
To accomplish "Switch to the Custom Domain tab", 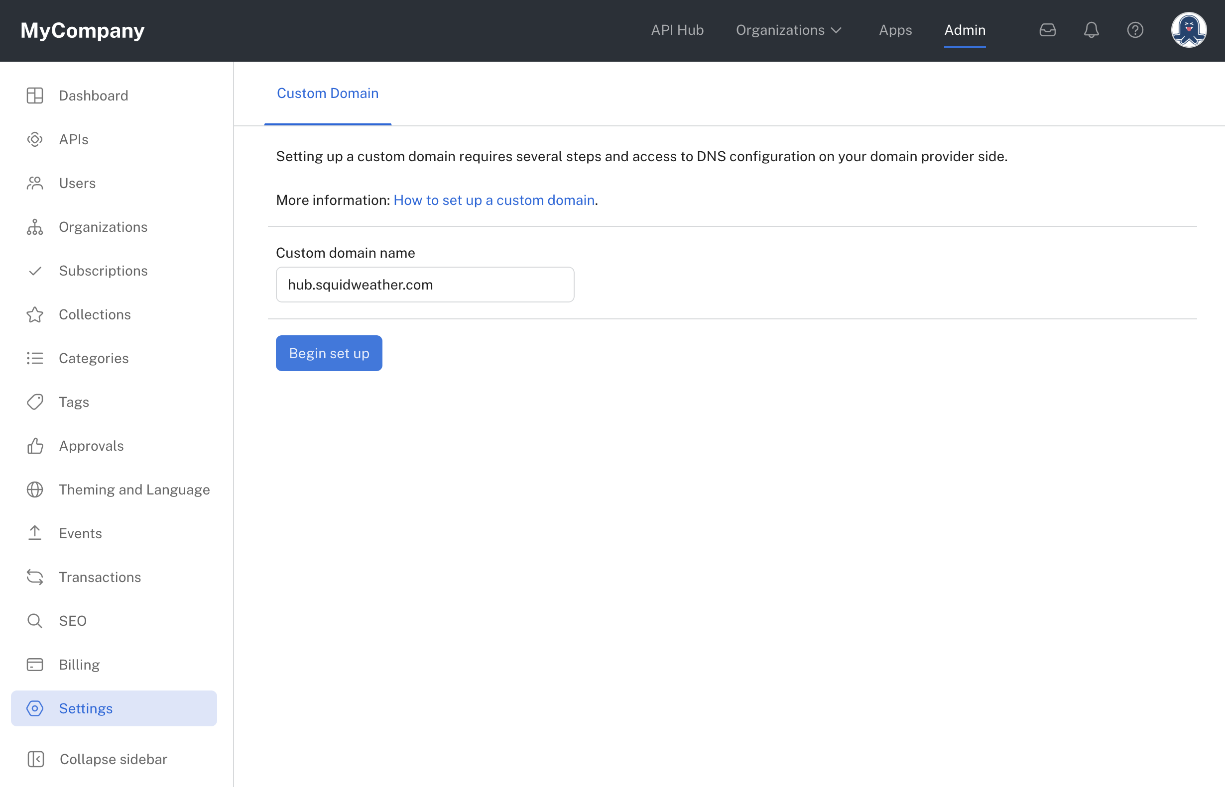I will coord(327,94).
